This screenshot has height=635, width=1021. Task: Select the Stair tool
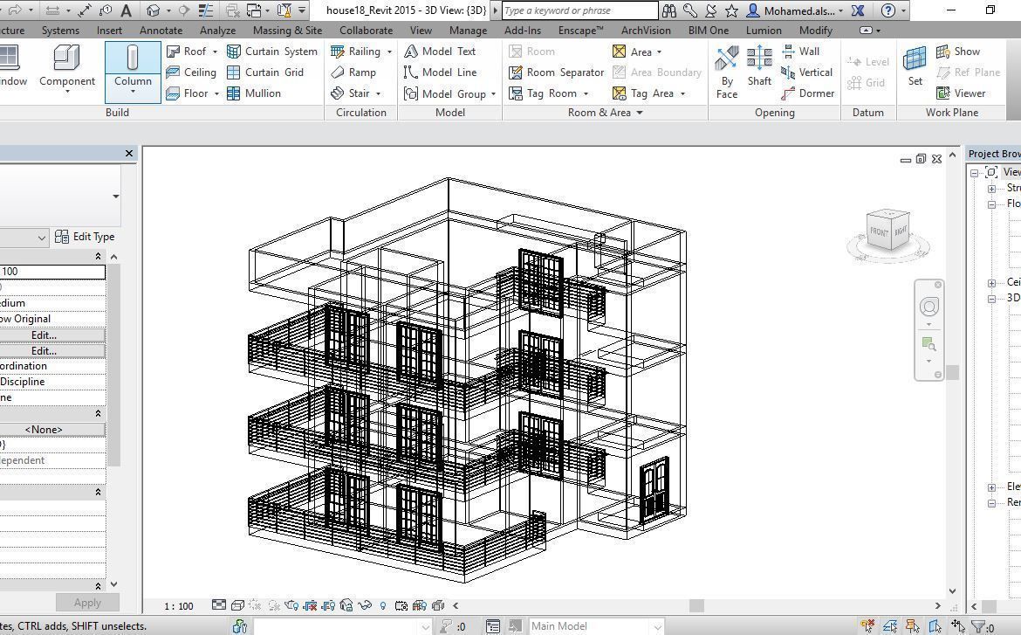(350, 93)
